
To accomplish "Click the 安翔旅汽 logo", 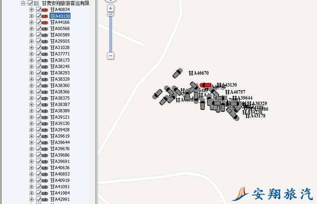I will [x=273, y=194].
